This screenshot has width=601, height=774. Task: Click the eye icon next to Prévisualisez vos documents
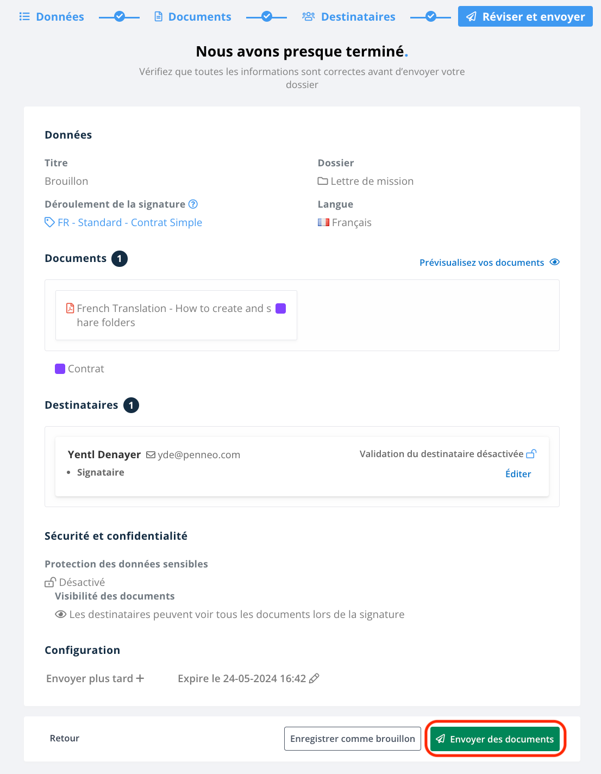point(555,262)
